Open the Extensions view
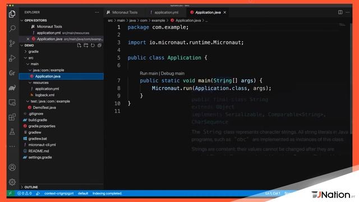Viewport: 359px width, 202px height. tap(12, 117)
